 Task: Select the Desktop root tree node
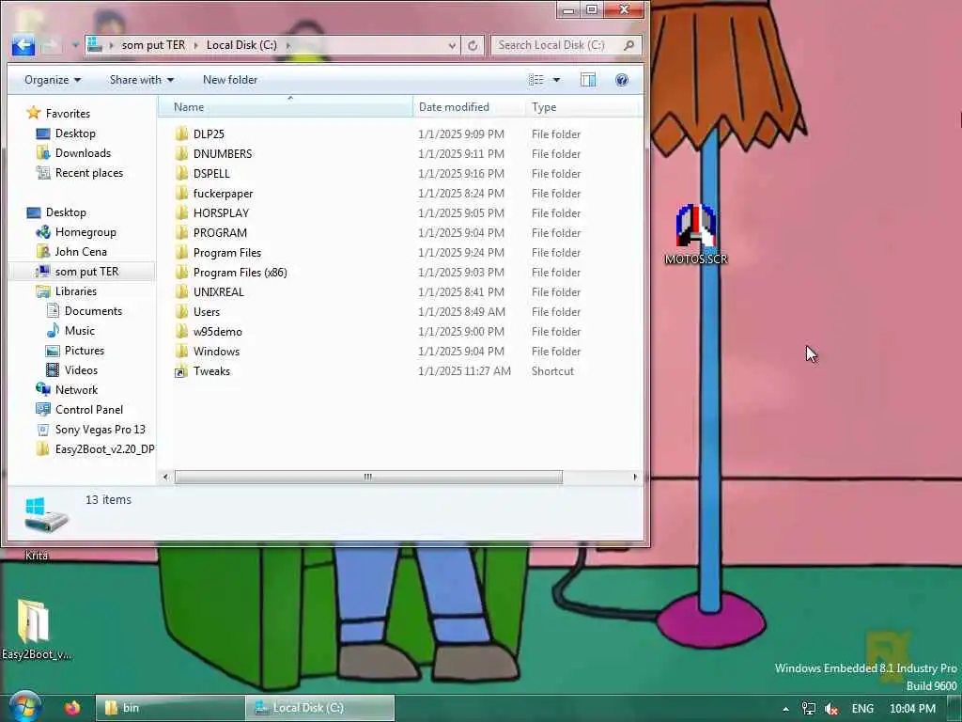(x=56, y=212)
